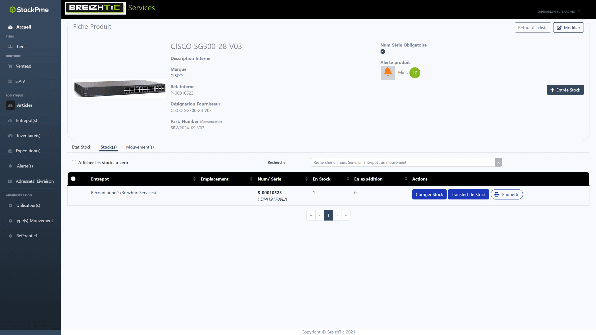The image size is (596, 335).
Task: Click the StockPme logo icon
Action: click(x=12, y=10)
